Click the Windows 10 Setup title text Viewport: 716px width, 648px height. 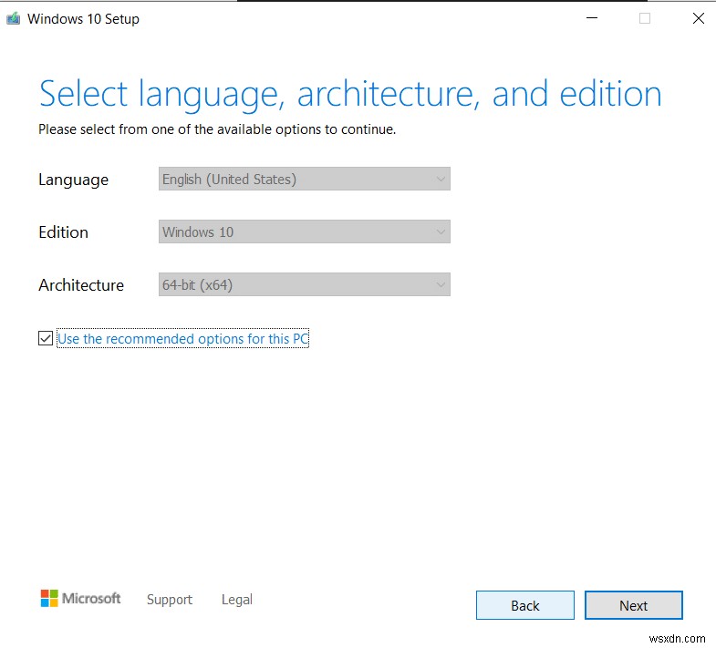click(x=83, y=19)
